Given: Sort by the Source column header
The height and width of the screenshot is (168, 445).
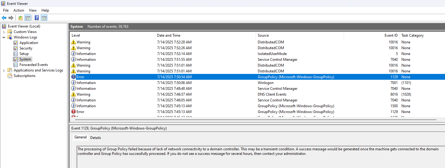Looking at the screenshot, I should click(300, 35).
